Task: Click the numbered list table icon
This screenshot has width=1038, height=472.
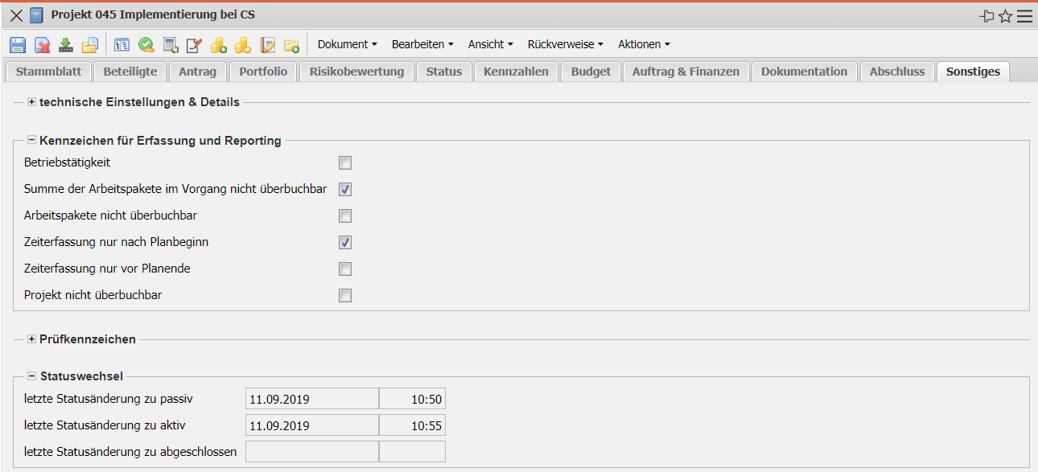Action: click(x=122, y=45)
